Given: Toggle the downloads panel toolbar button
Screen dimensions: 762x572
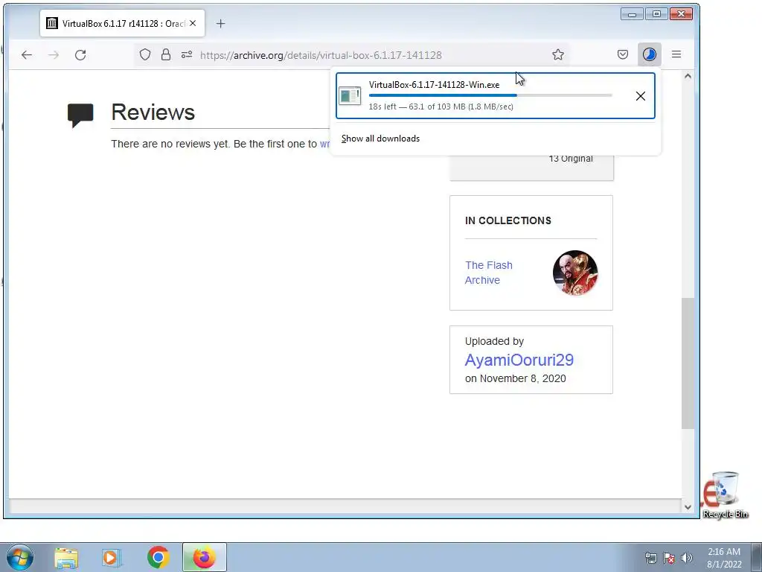Looking at the screenshot, I should [649, 54].
